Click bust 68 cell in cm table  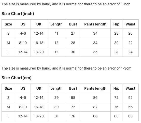(73, 98)
